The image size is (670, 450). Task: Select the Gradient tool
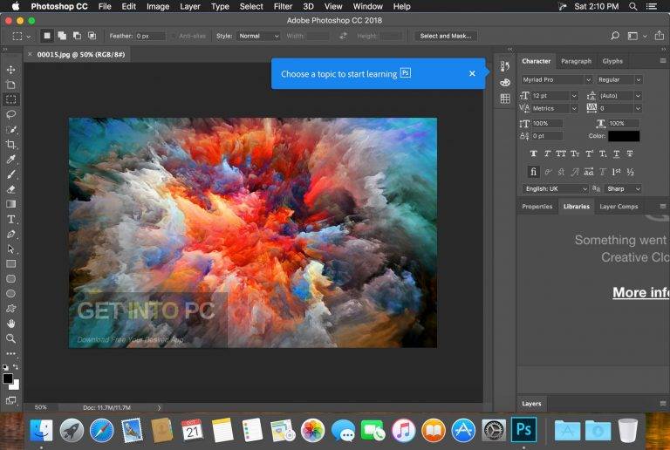[x=11, y=204]
